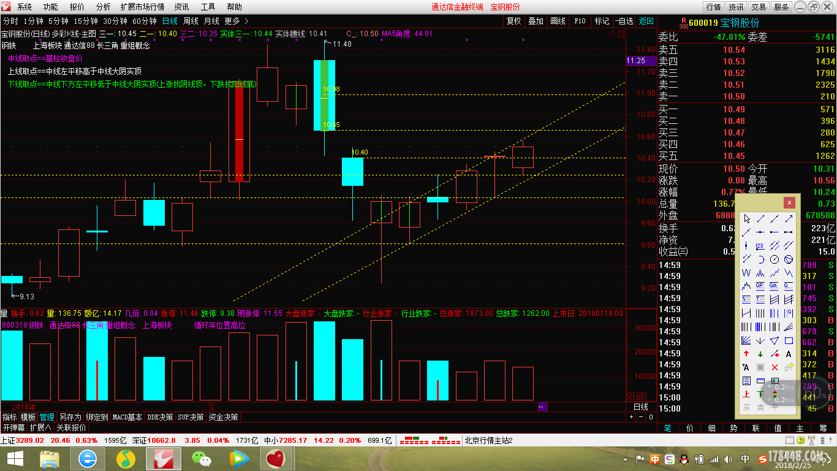This screenshot has height=471, width=837.
Task: Select the arrow pointer tool in drawing palette
Action: tap(746, 219)
